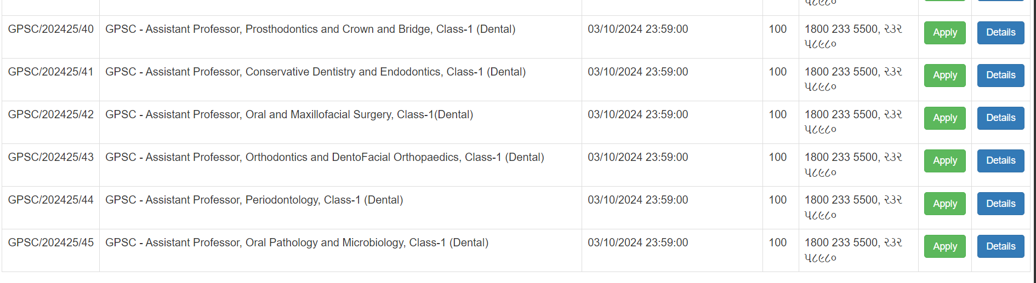Open Details for Prosthodontics and Crown post
The width and height of the screenshot is (1036, 283).
[1000, 33]
